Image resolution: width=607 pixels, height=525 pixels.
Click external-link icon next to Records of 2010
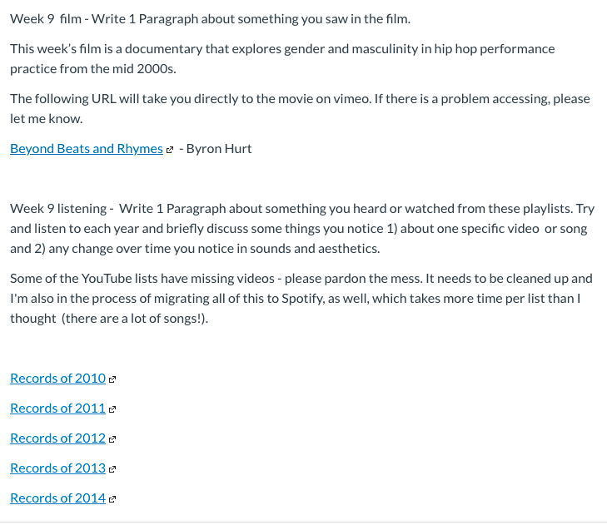pyautogui.click(x=112, y=379)
